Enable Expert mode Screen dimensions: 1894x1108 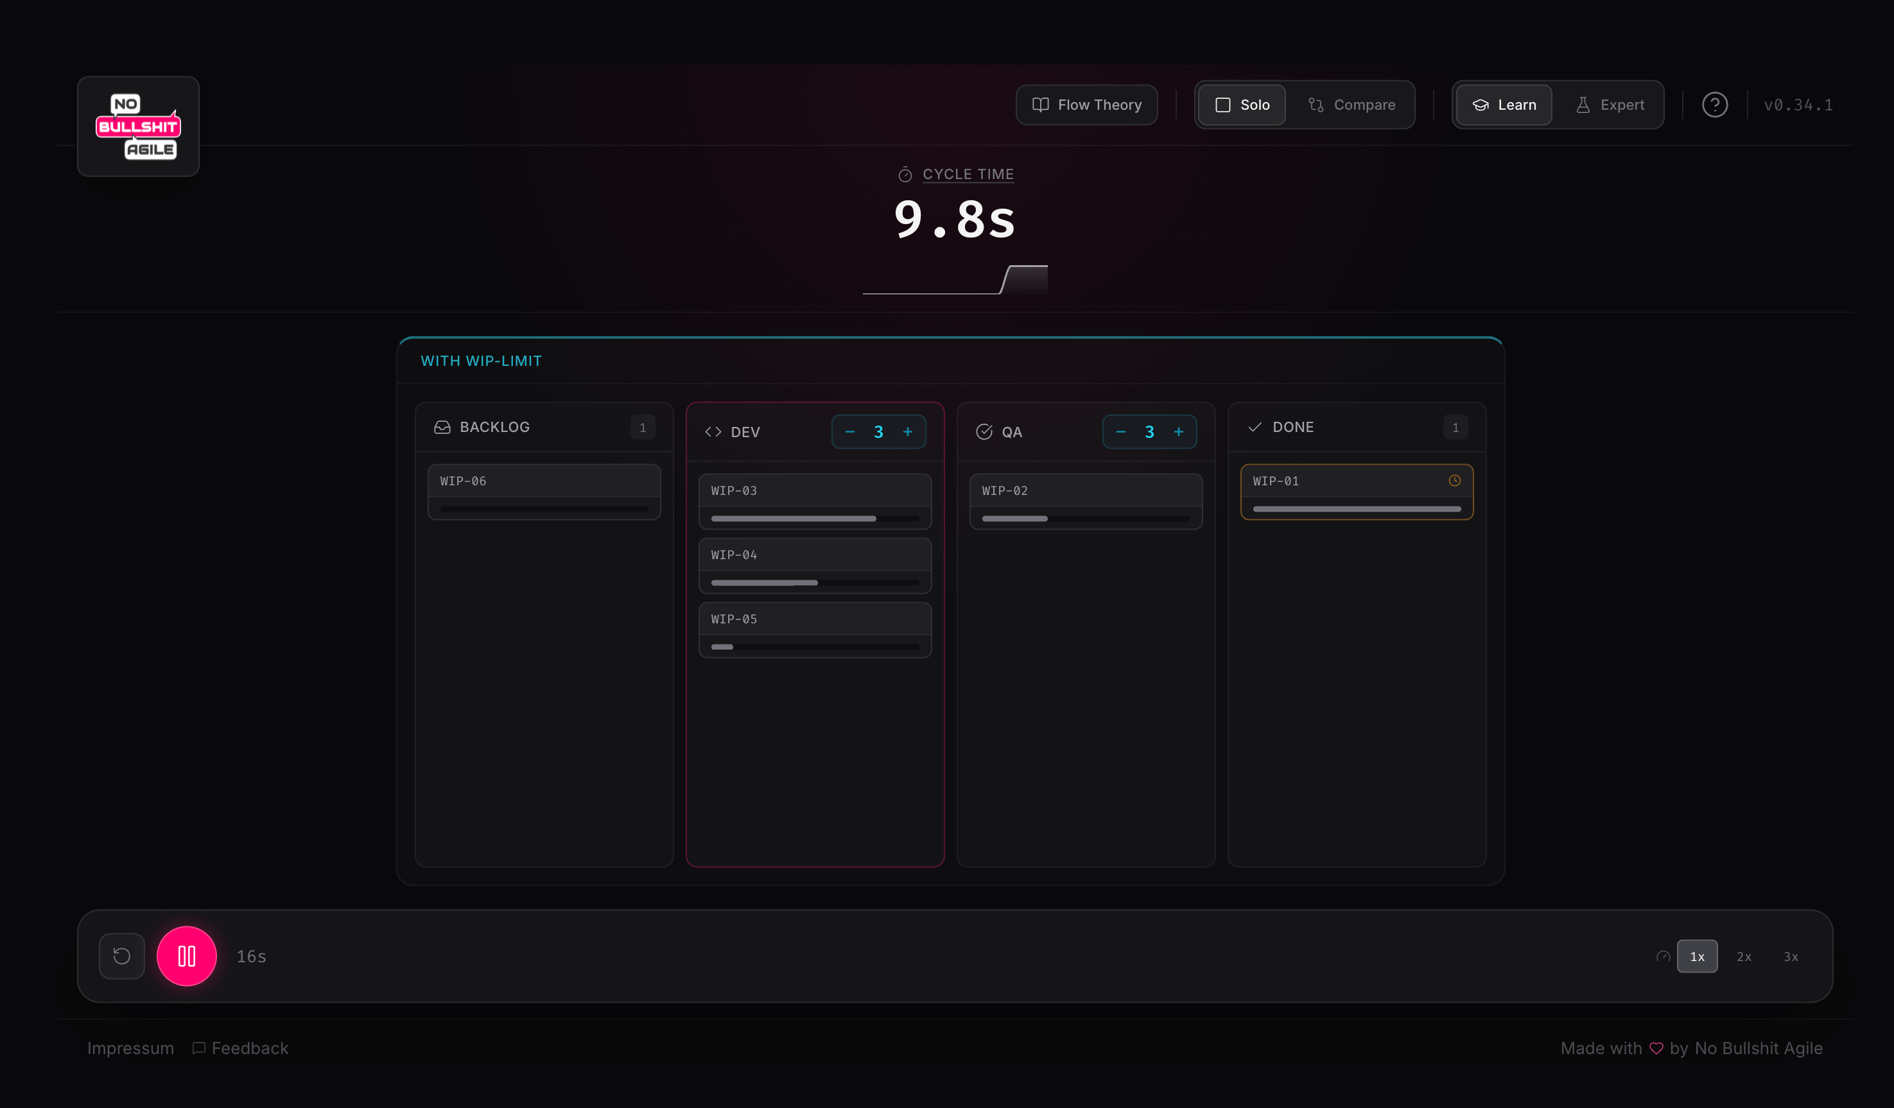click(1609, 105)
